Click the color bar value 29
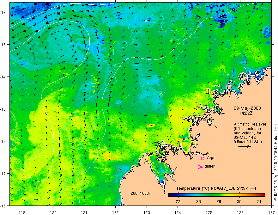The image size is (278, 215). pyautogui.click(x=219, y=201)
